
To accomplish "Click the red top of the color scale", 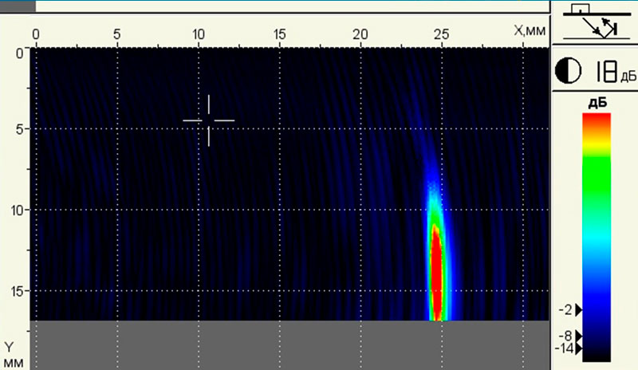I will click(x=597, y=120).
